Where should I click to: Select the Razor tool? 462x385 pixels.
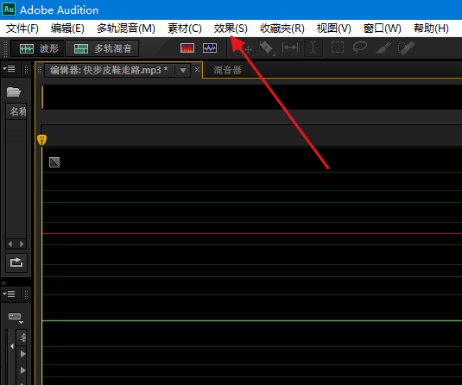(267, 48)
